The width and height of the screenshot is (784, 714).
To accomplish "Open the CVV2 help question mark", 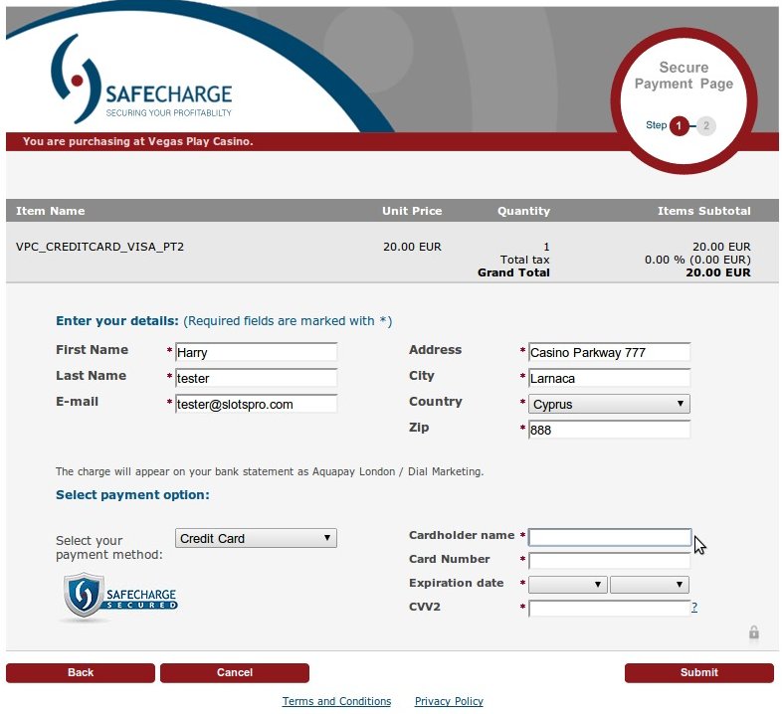I will (694, 607).
